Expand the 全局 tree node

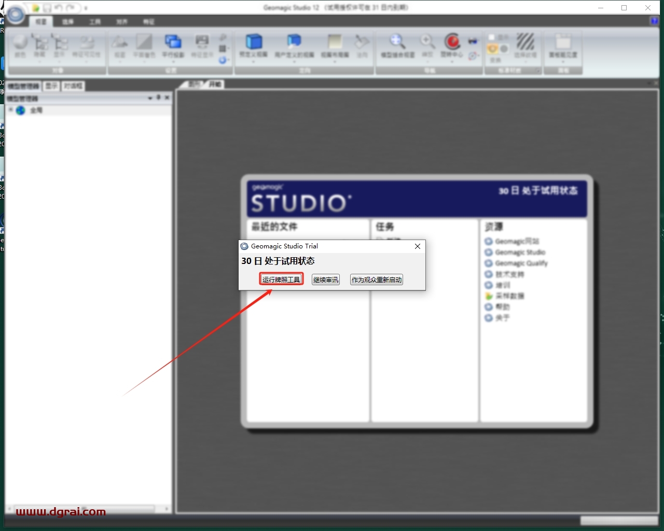pos(10,110)
